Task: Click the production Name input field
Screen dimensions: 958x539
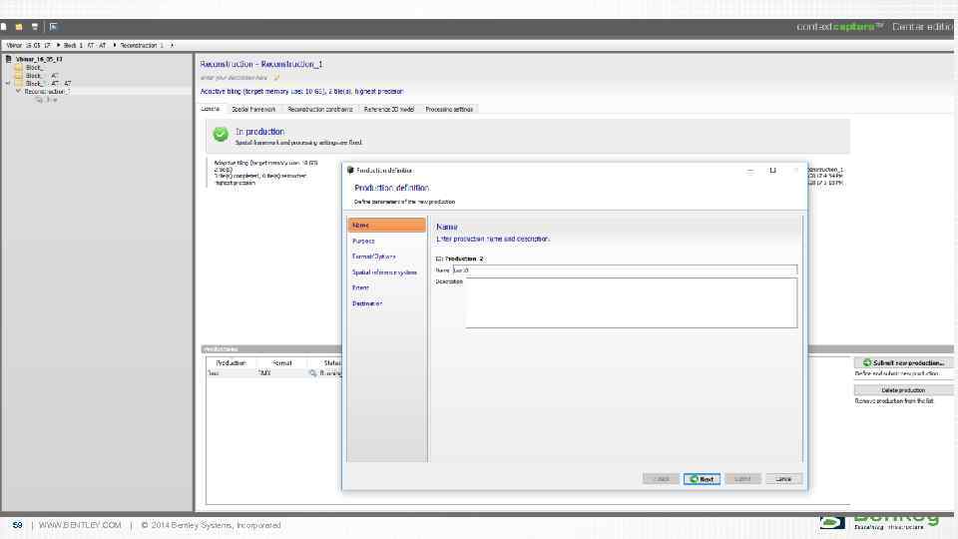Action: [625, 269]
